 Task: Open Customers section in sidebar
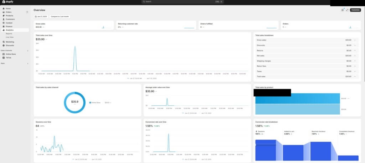[x=10, y=19]
